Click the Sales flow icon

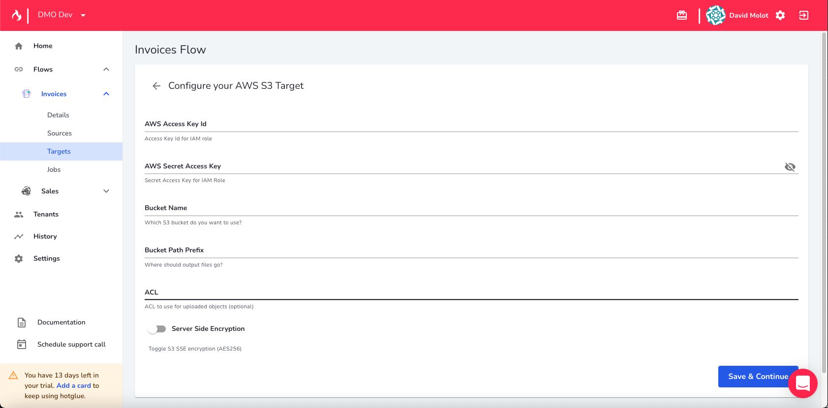point(27,191)
